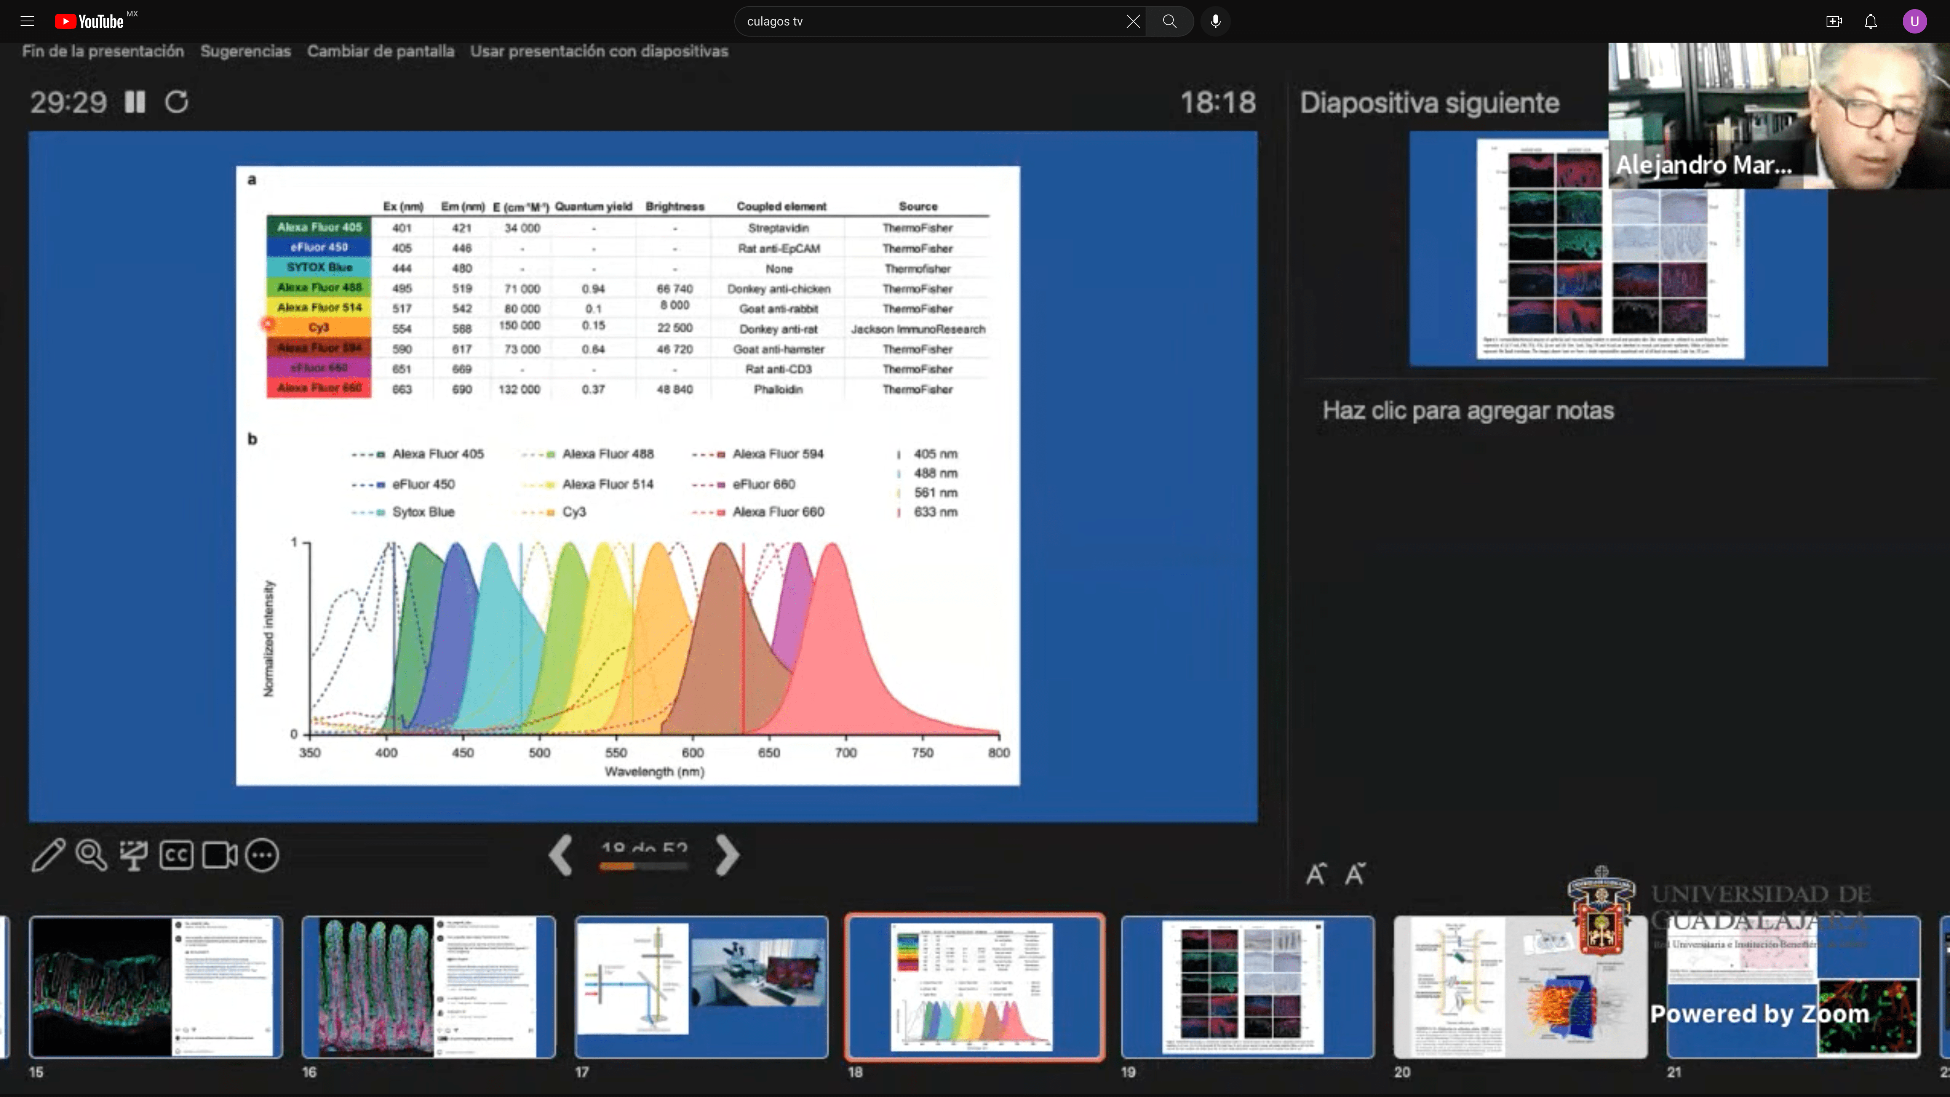This screenshot has height=1097, width=1950.
Task: Select 'Usar presentación con diapositivas'
Action: click(599, 51)
